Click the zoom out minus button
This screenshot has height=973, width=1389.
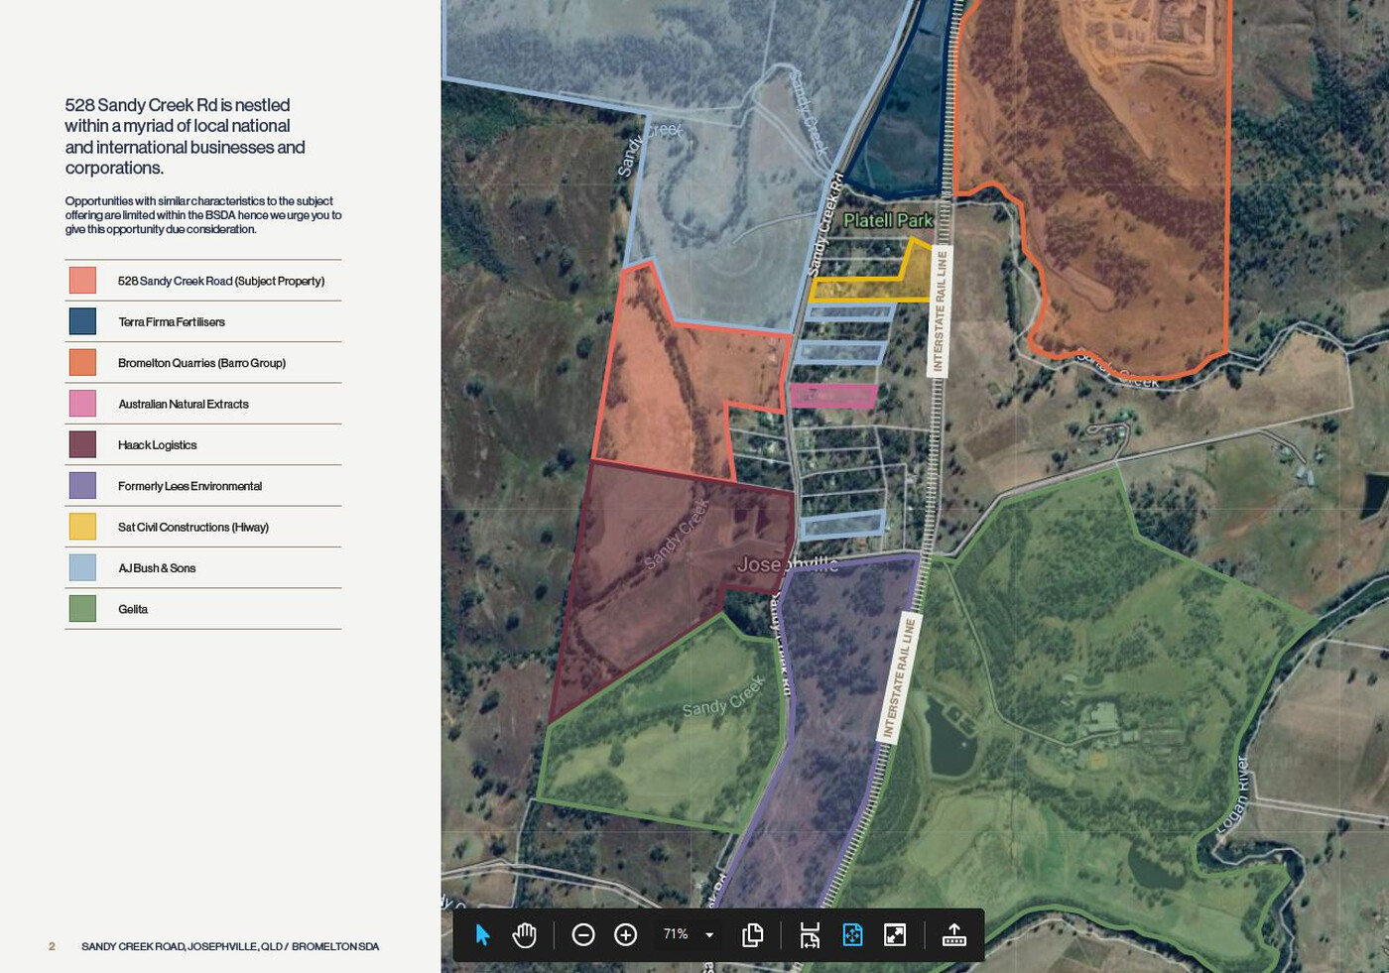click(x=583, y=934)
